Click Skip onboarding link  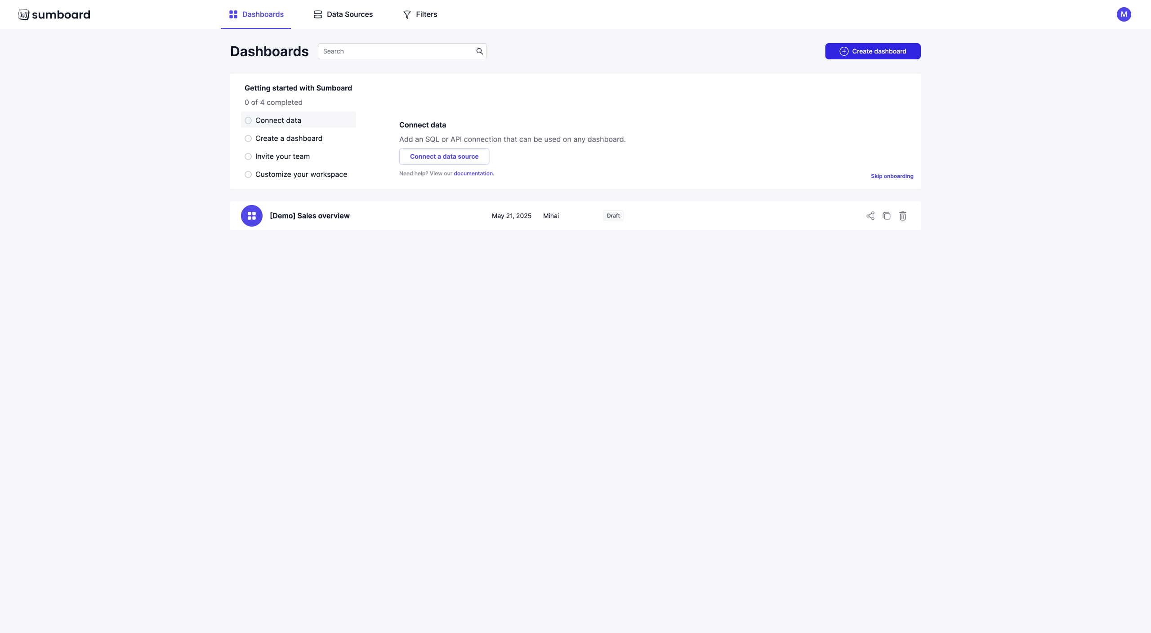point(892,176)
